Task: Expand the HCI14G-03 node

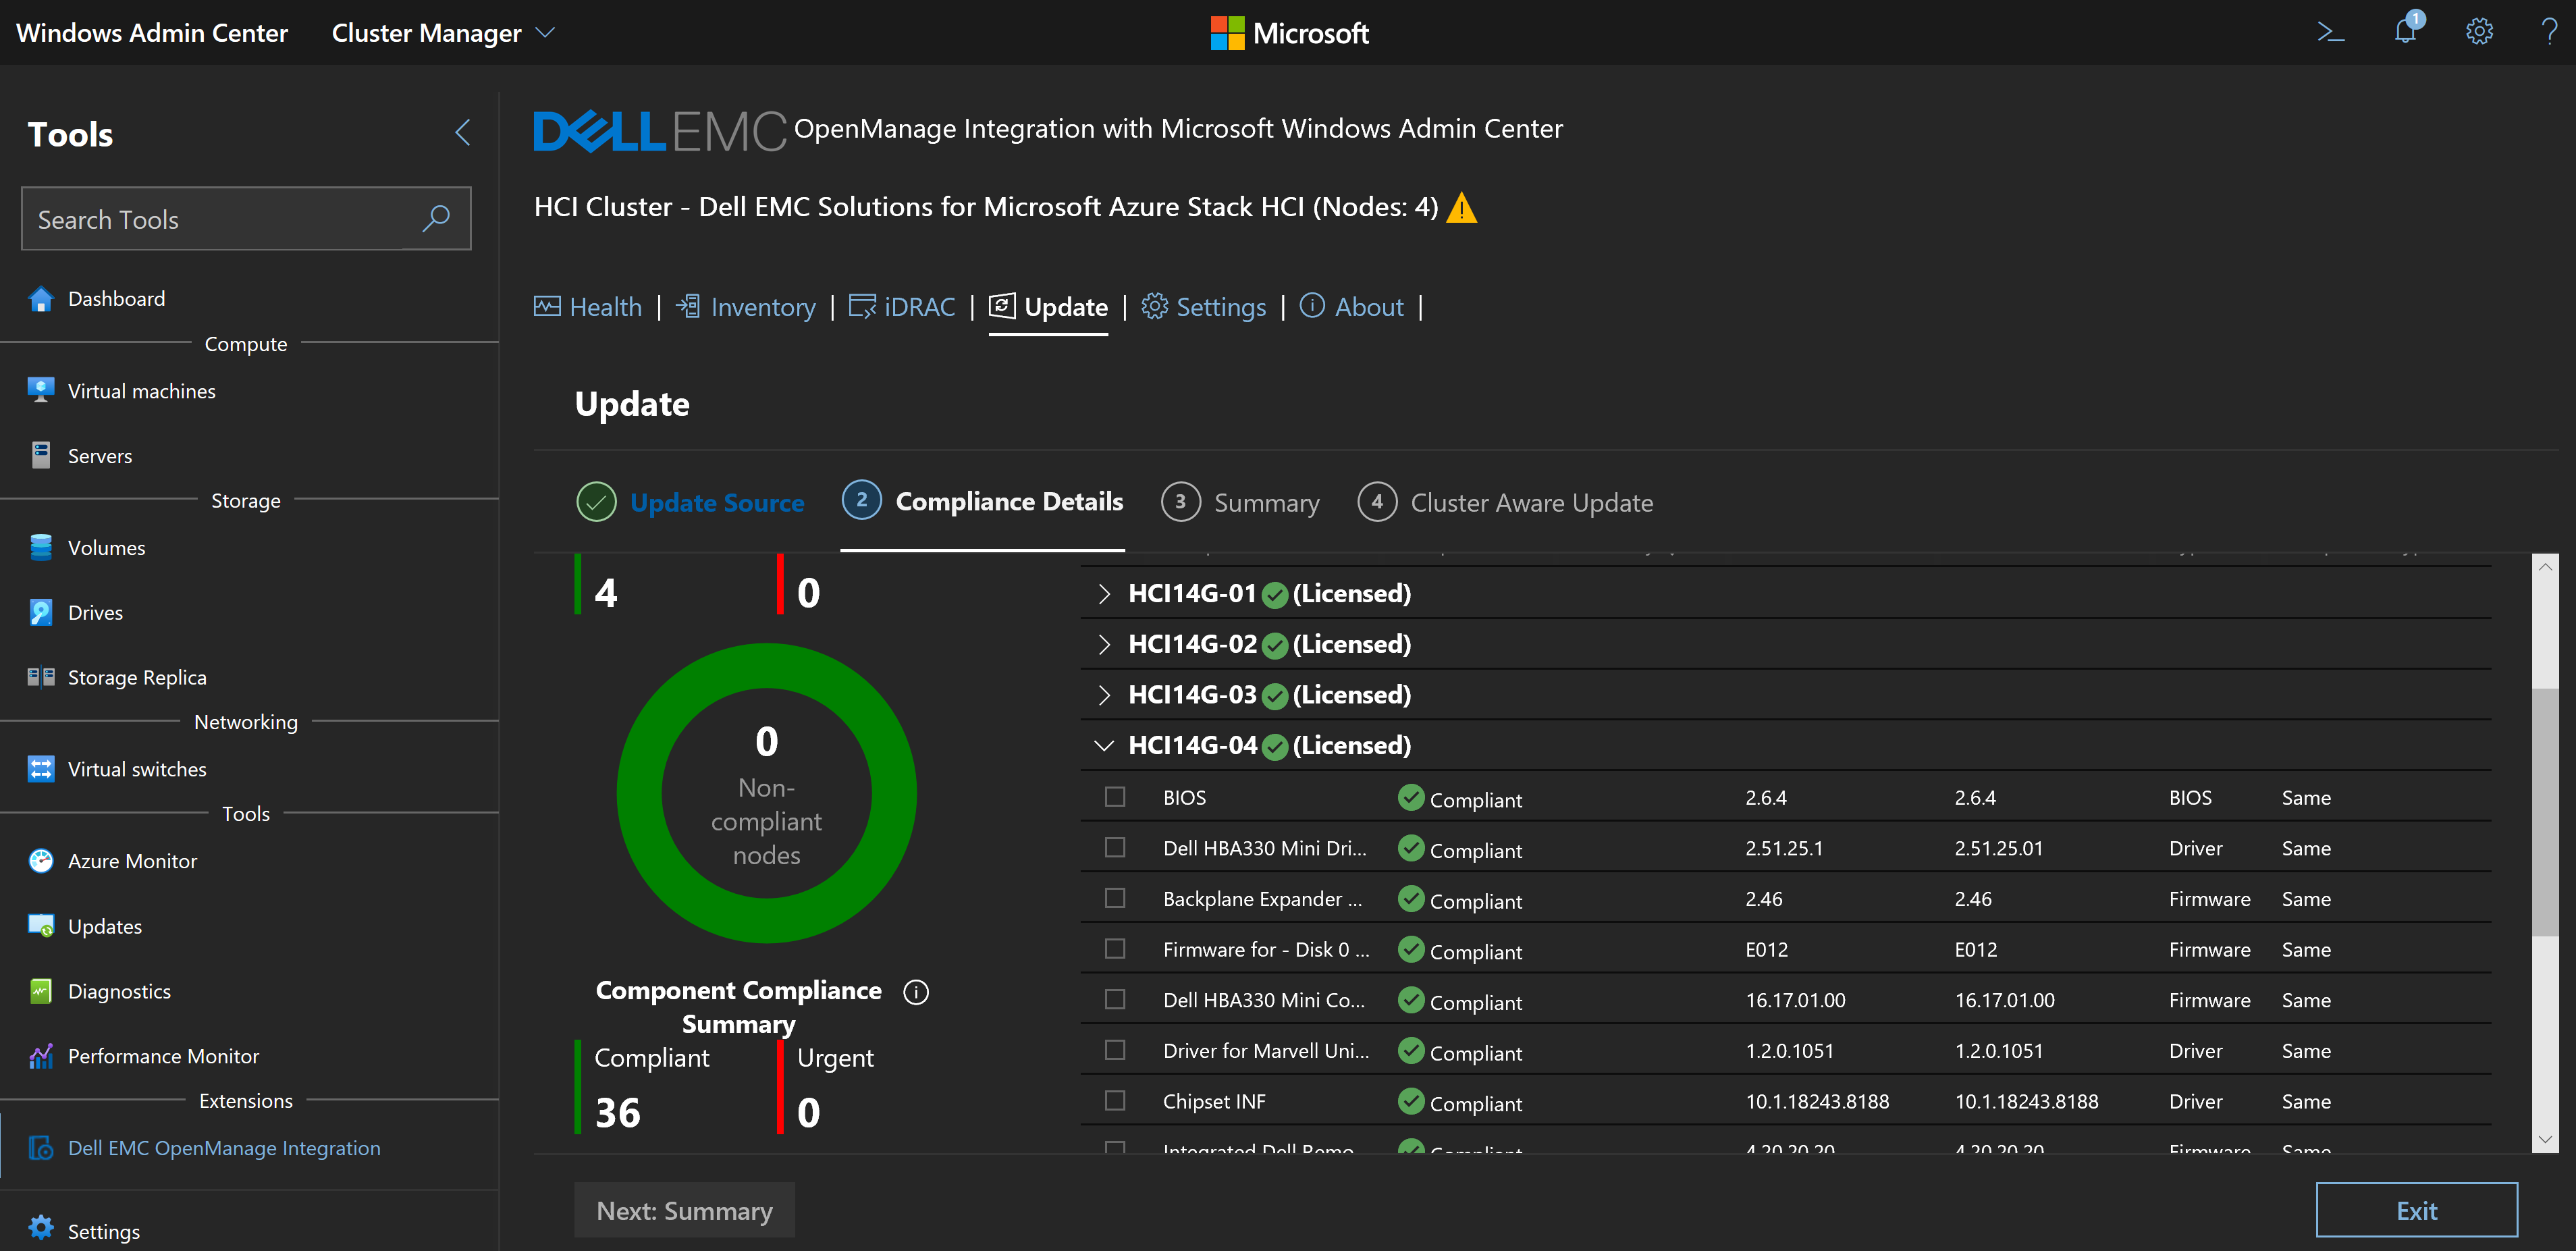Action: (1104, 695)
